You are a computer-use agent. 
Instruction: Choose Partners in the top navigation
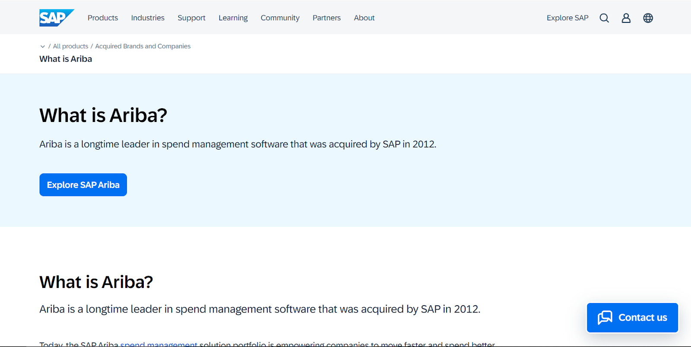(x=326, y=18)
